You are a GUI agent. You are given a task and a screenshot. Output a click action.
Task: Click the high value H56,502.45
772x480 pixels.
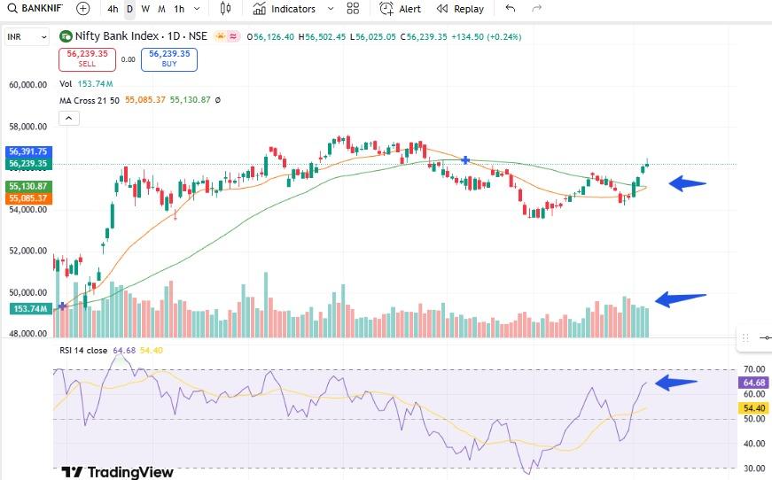(x=322, y=37)
